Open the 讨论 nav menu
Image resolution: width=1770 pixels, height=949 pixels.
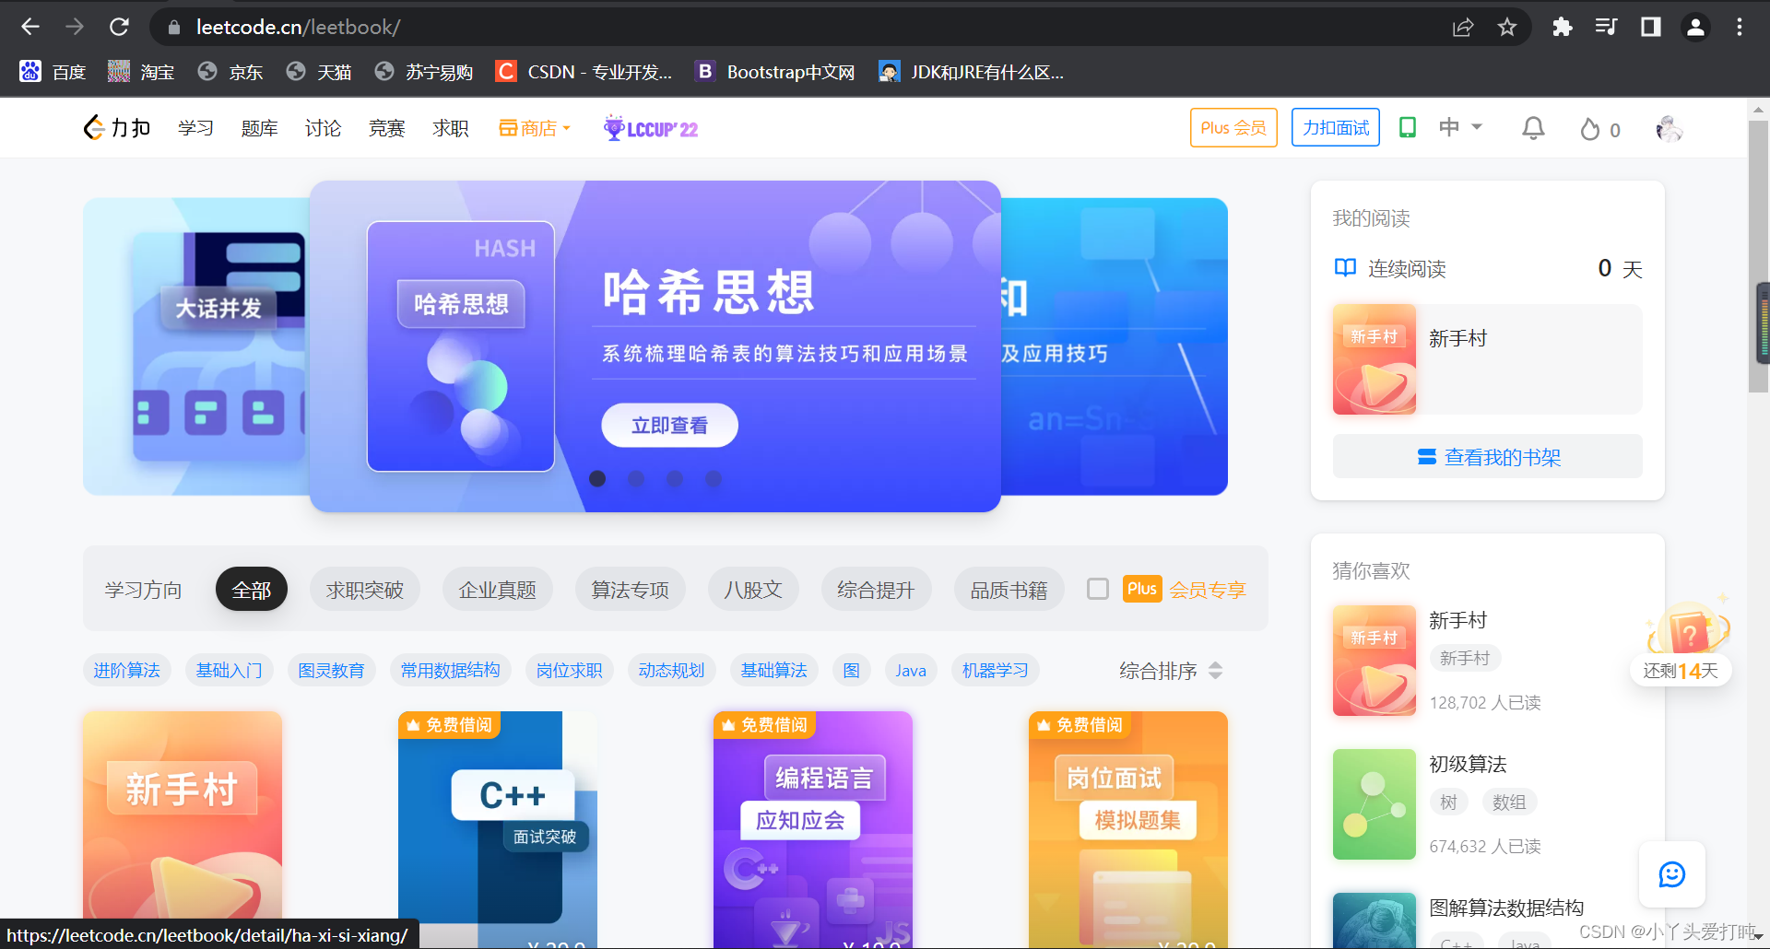[323, 128]
